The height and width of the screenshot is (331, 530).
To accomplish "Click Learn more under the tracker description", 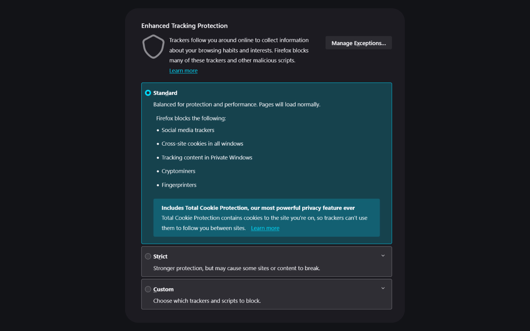I will tap(183, 70).
